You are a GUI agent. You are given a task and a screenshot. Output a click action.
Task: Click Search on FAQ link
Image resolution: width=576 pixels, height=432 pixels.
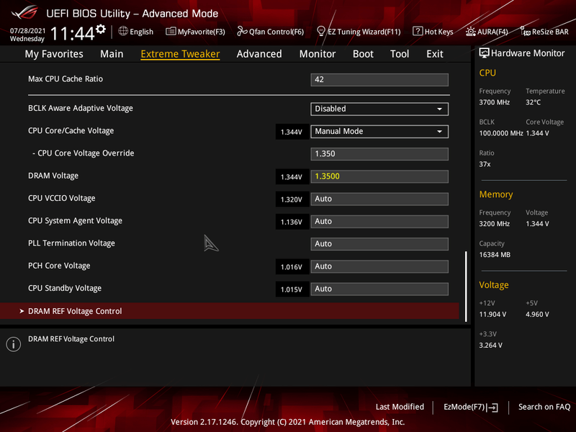click(544, 407)
